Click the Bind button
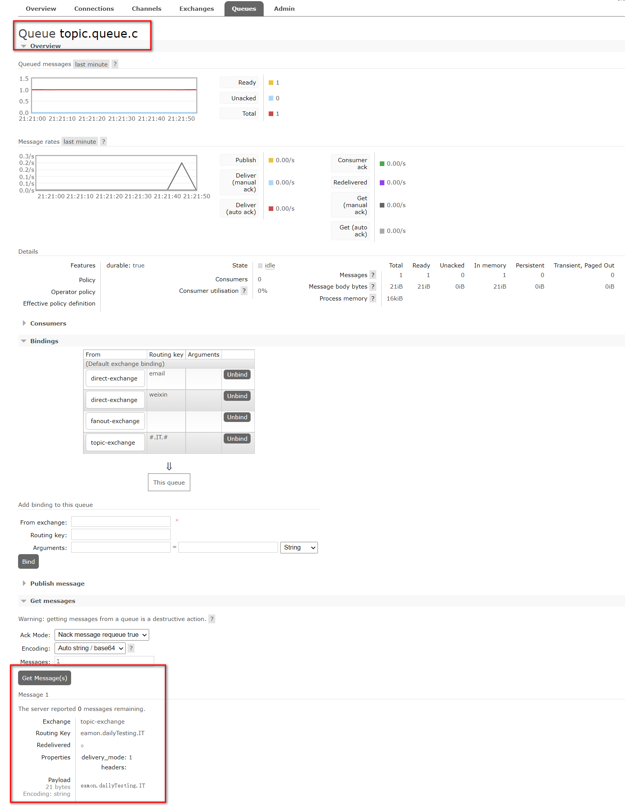This screenshot has width=625, height=812. tap(28, 561)
